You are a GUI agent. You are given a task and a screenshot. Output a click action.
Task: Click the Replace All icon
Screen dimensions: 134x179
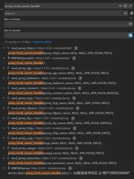click(x=131, y=13)
